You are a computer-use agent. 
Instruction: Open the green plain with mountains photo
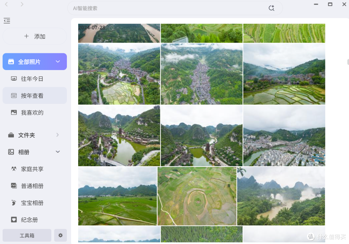pyautogui.click(x=118, y=196)
